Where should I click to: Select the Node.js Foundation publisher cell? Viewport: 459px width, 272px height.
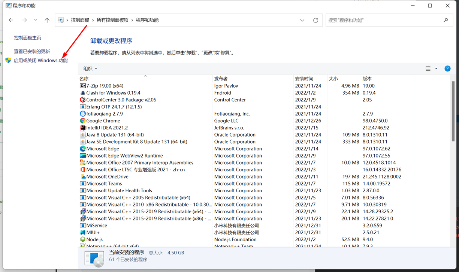pos(235,239)
